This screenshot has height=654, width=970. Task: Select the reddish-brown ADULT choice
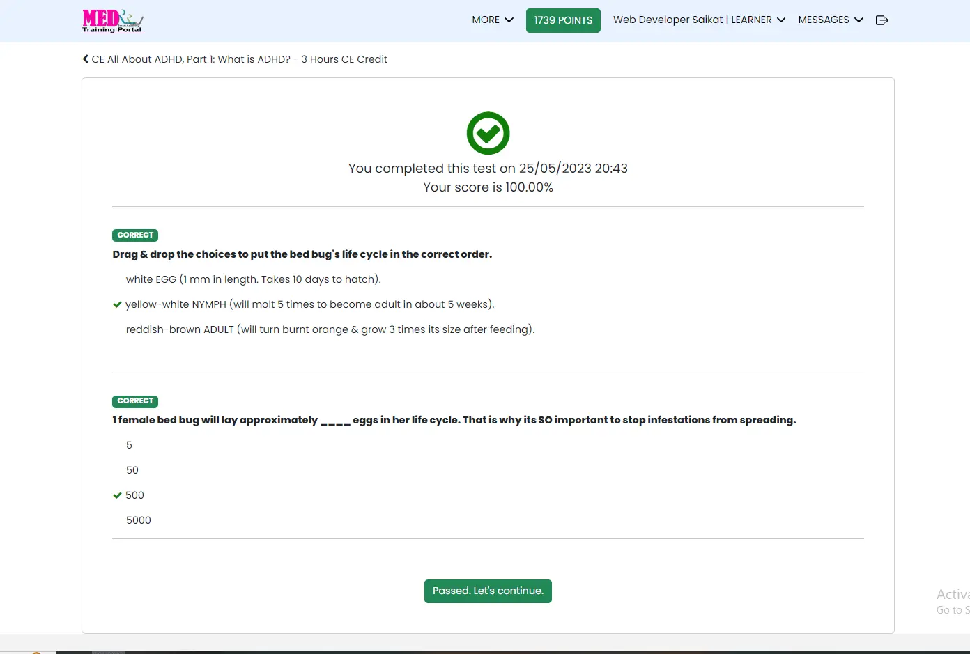pyautogui.click(x=330, y=329)
